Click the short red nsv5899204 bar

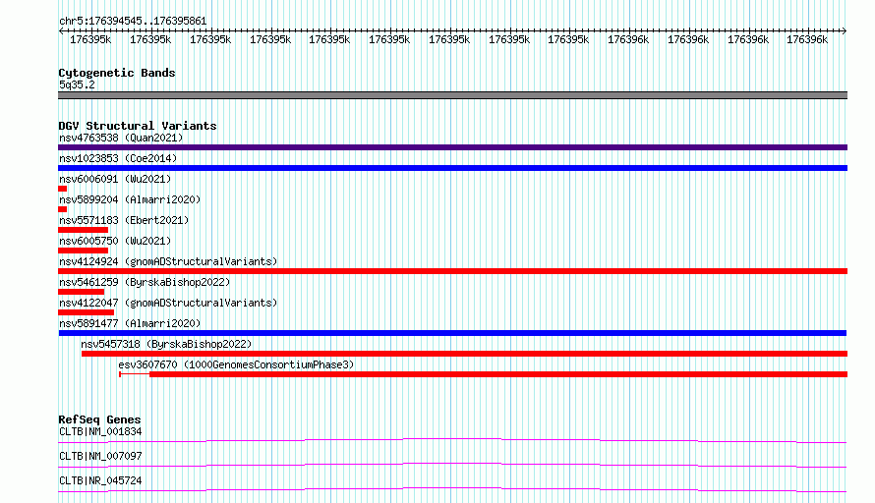[x=63, y=209]
